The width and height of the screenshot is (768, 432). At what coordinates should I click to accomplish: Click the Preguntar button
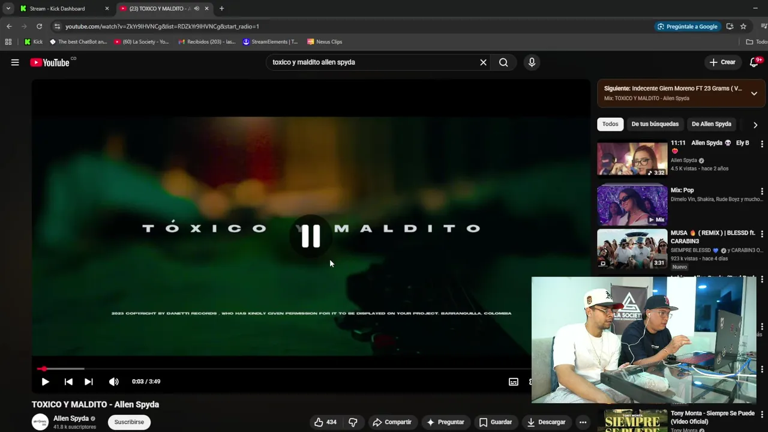tap(445, 422)
